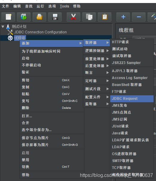Viewport: 156px width, 181px height.
Task: Open the 编辑 menu
Action: pyautogui.click(x=17, y=6)
